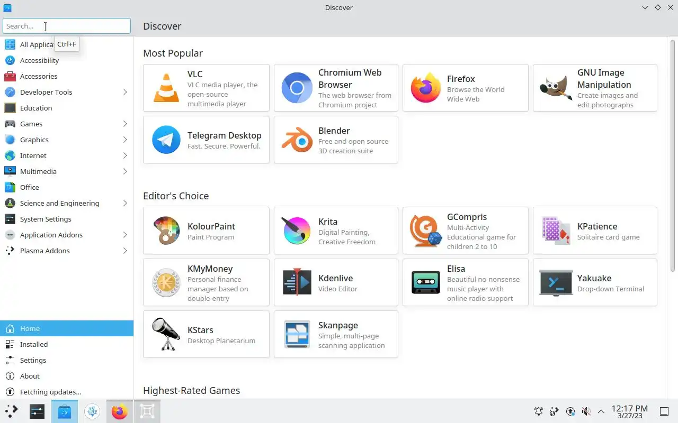
Task: Open the Kdenlive app icon
Action: tap(297, 282)
